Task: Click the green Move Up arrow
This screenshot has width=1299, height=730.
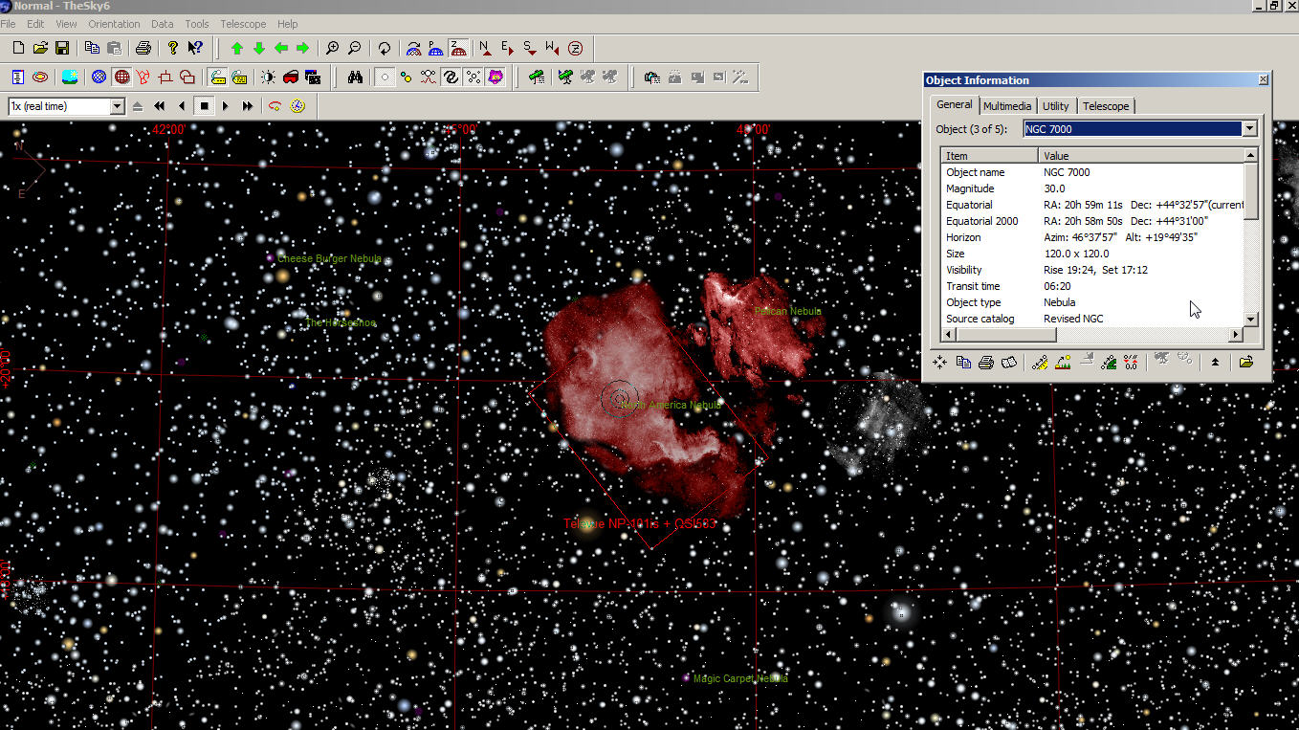Action: [x=236, y=48]
